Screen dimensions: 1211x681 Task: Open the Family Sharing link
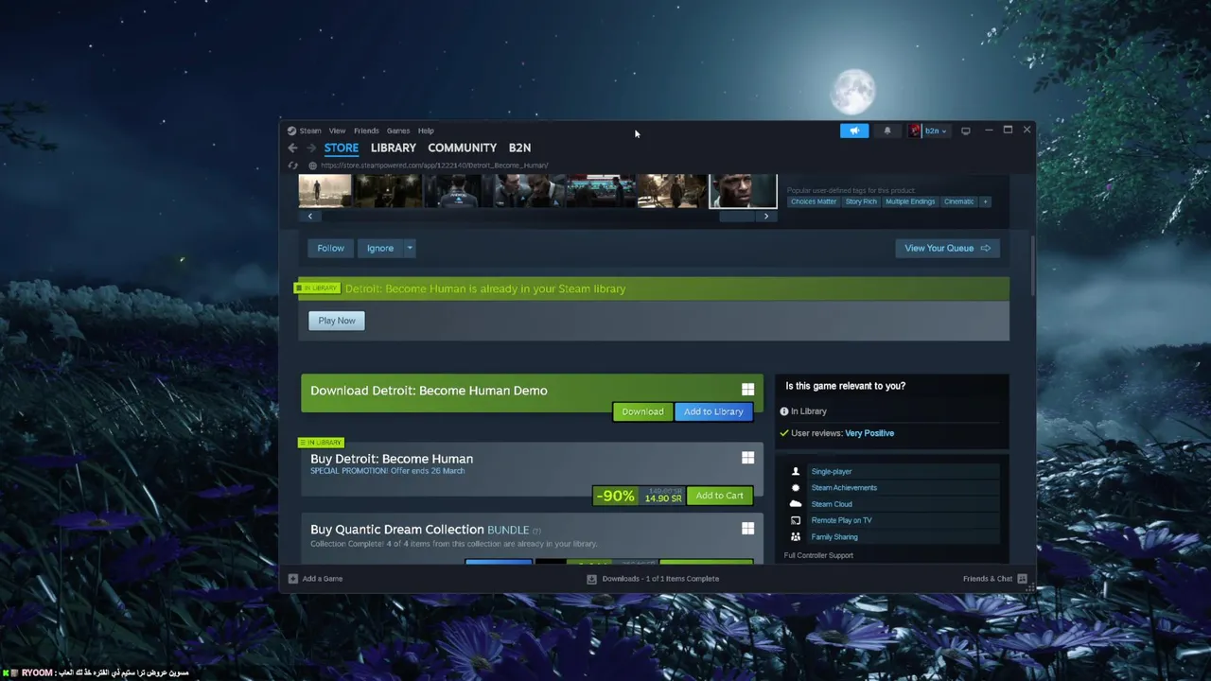tap(834, 537)
